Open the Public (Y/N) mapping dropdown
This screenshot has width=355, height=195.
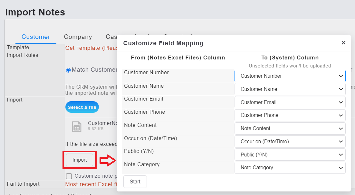click(x=290, y=155)
